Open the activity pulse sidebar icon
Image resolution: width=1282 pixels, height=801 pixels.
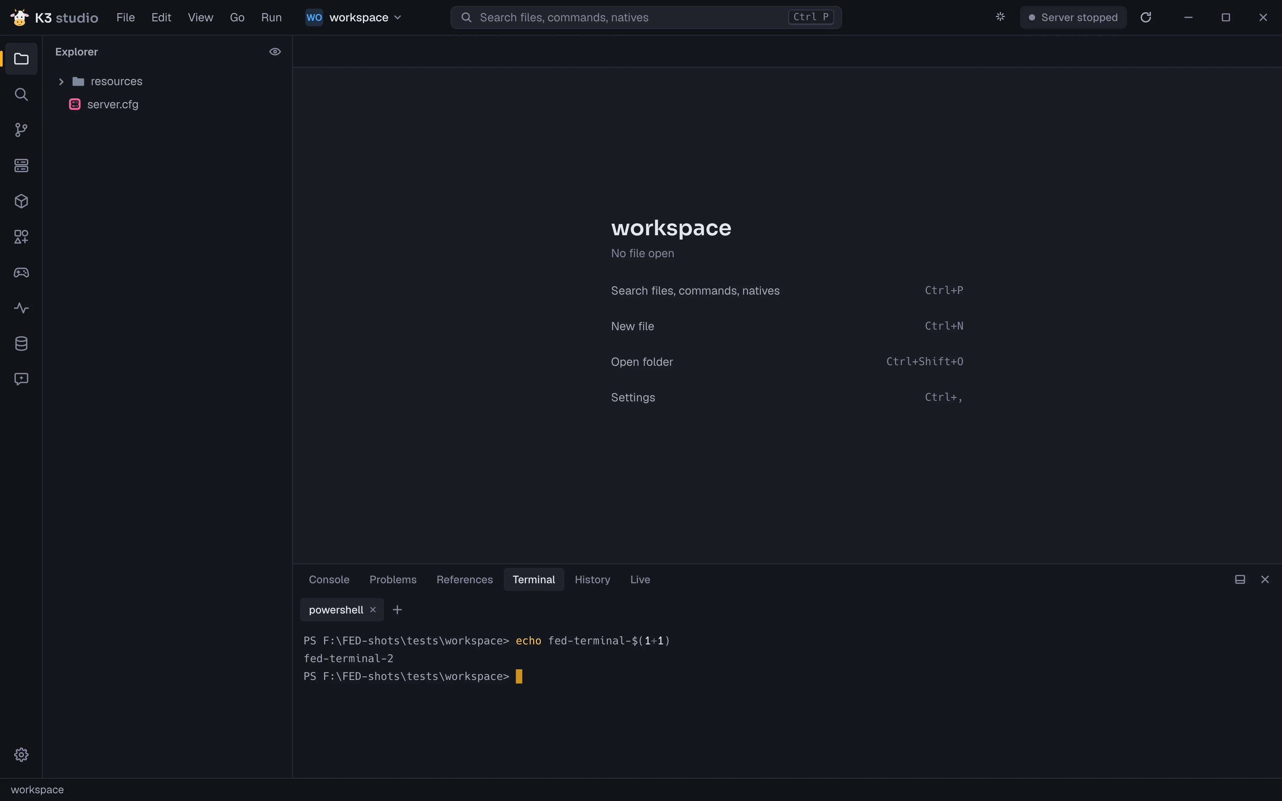[x=21, y=308]
